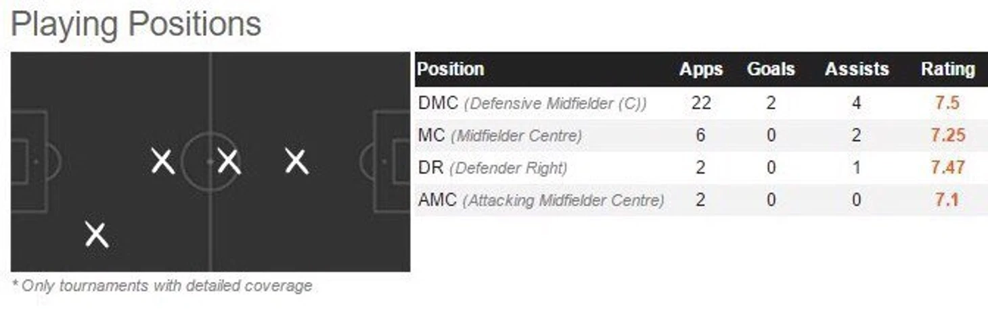Sort table by Position column header

tap(451, 69)
